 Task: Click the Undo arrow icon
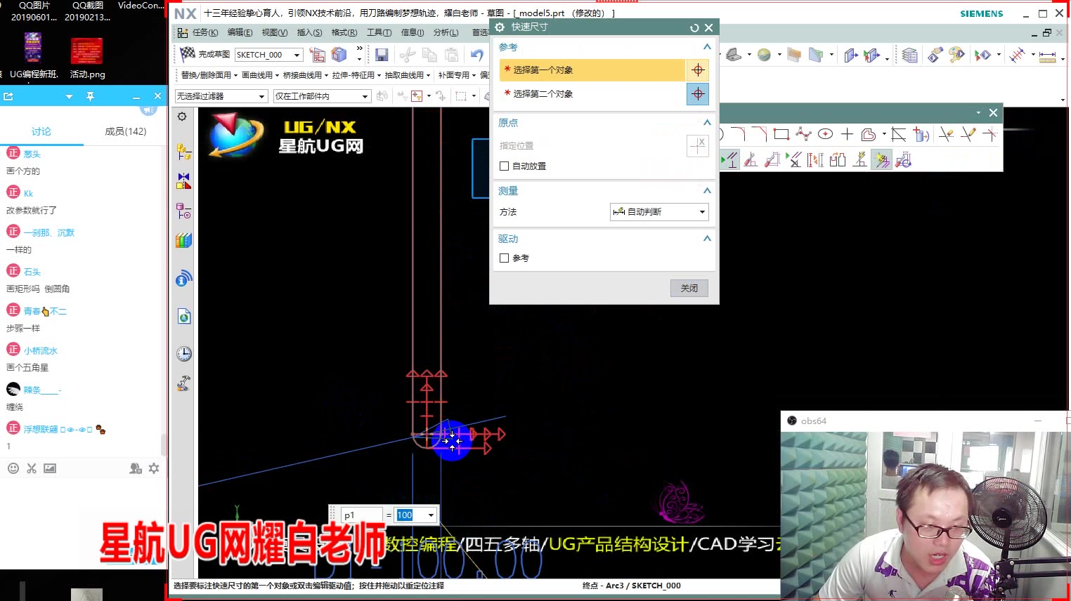[x=477, y=55]
